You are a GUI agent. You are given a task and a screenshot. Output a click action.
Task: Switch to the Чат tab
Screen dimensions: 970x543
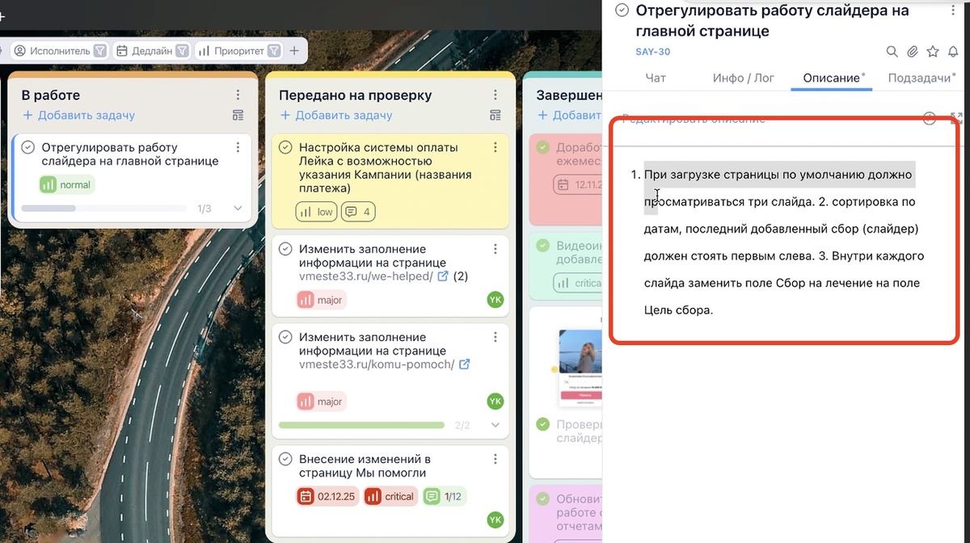656,78
